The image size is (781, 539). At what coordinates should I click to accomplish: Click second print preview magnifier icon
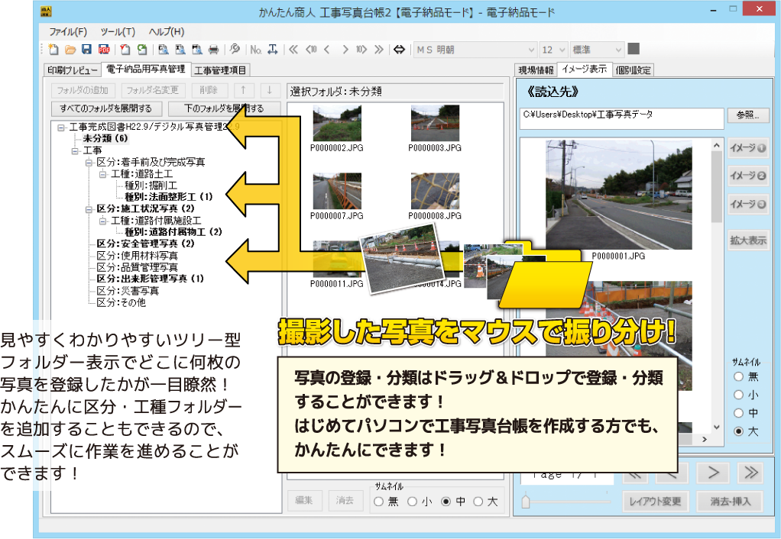tap(180, 50)
